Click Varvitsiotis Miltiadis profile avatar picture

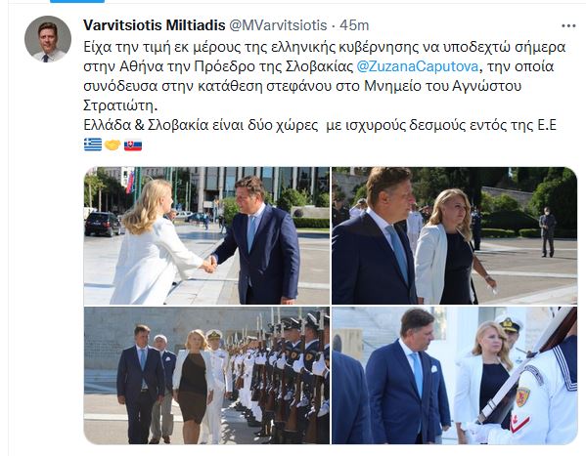click(x=48, y=39)
